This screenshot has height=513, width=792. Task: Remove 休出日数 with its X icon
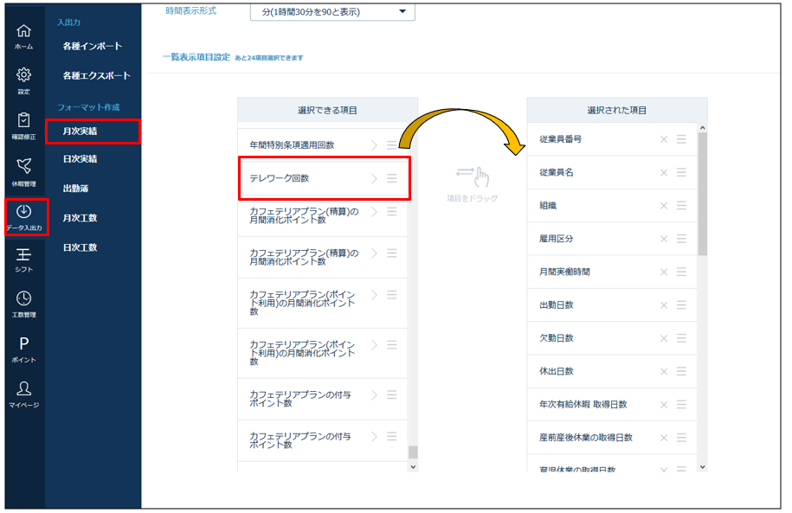click(x=664, y=372)
